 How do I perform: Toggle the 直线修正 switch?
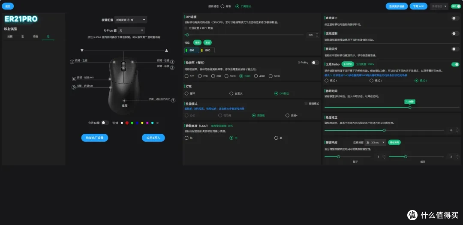point(455,18)
